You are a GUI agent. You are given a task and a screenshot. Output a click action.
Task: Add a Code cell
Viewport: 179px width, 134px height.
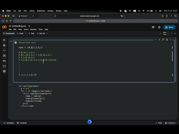(20, 33)
